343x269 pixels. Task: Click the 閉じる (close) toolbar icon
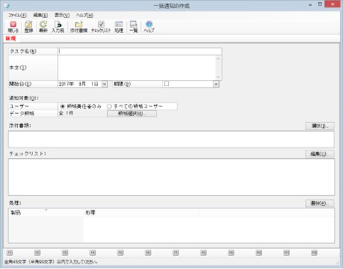(13, 26)
